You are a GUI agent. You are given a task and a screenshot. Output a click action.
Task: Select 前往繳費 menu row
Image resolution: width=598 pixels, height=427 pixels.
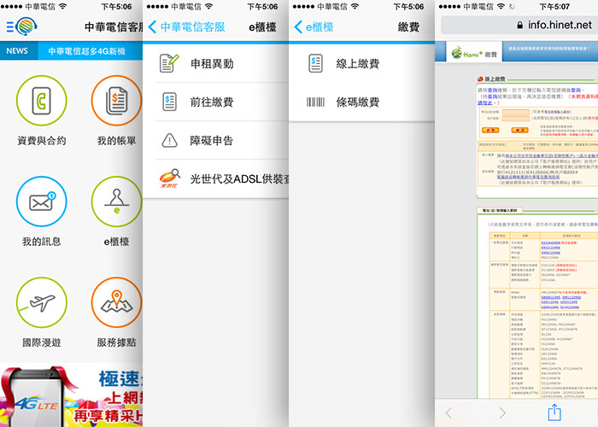215,102
